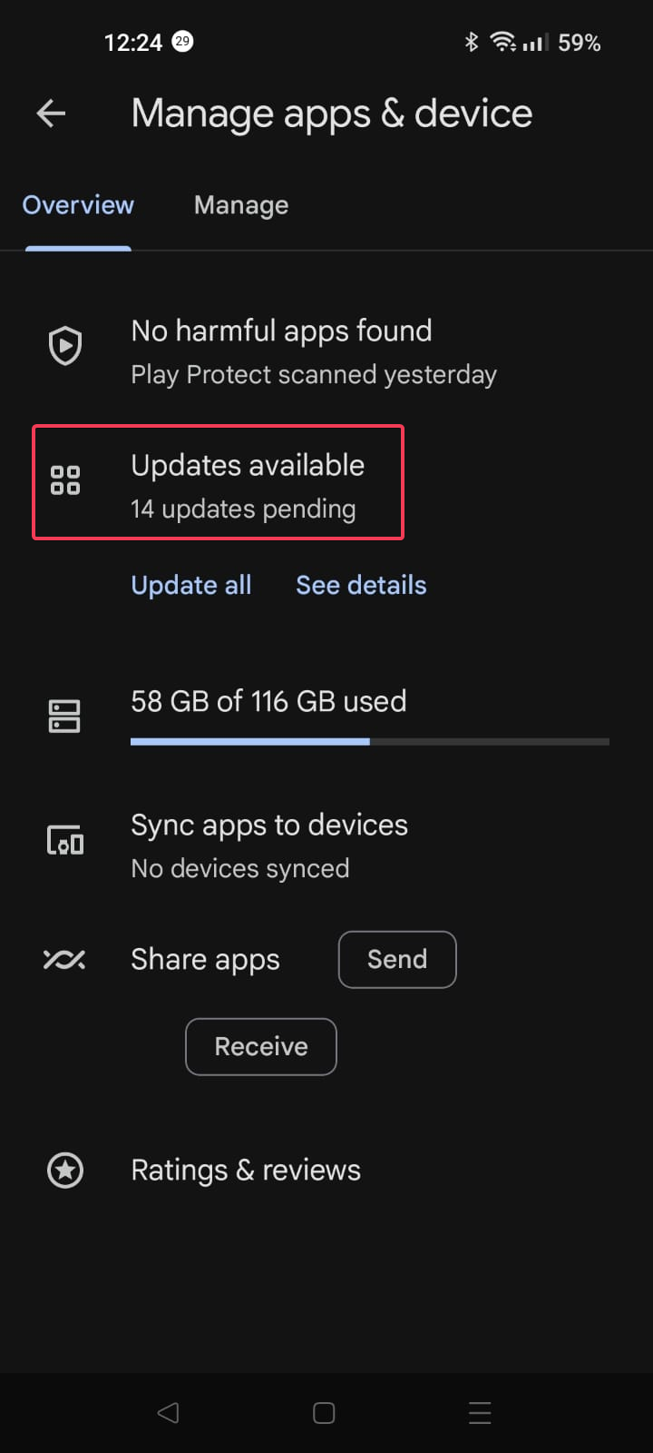Tap the storage usage progress bar

[x=370, y=742]
